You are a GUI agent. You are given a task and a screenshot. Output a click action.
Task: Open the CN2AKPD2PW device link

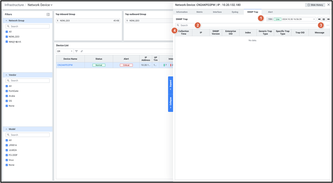click(x=65, y=65)
